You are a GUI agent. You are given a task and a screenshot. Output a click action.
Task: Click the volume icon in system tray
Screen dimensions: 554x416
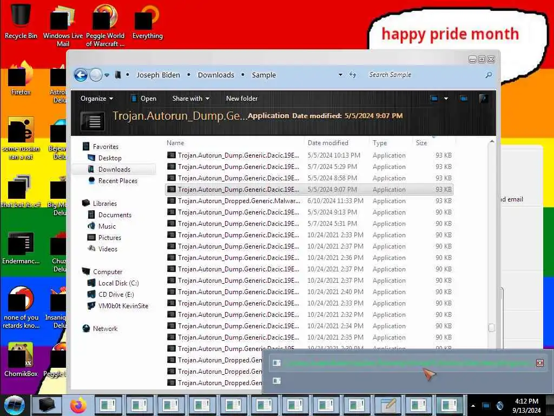499,406
